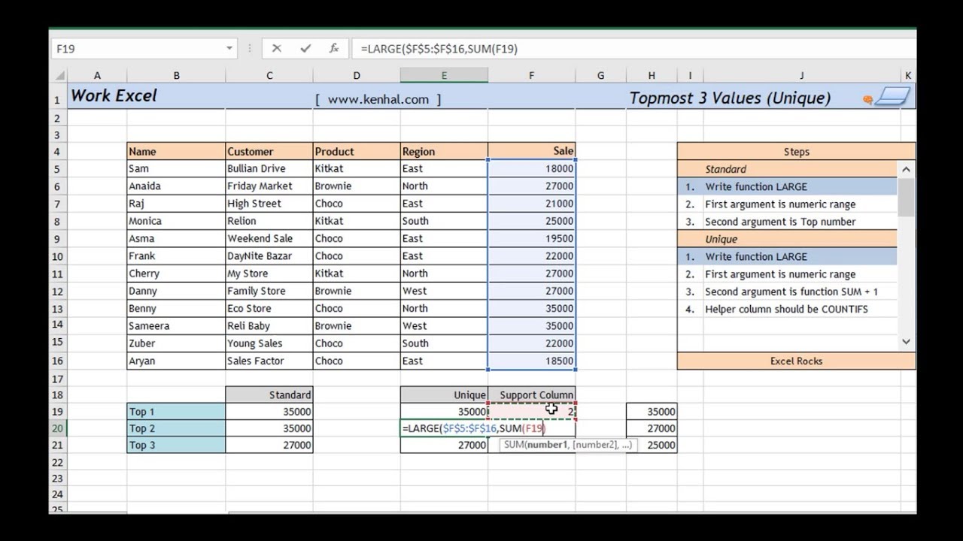Select the whole sheet using the corner triangle
The width and height of the screenshot is (963, 541).
59,76
